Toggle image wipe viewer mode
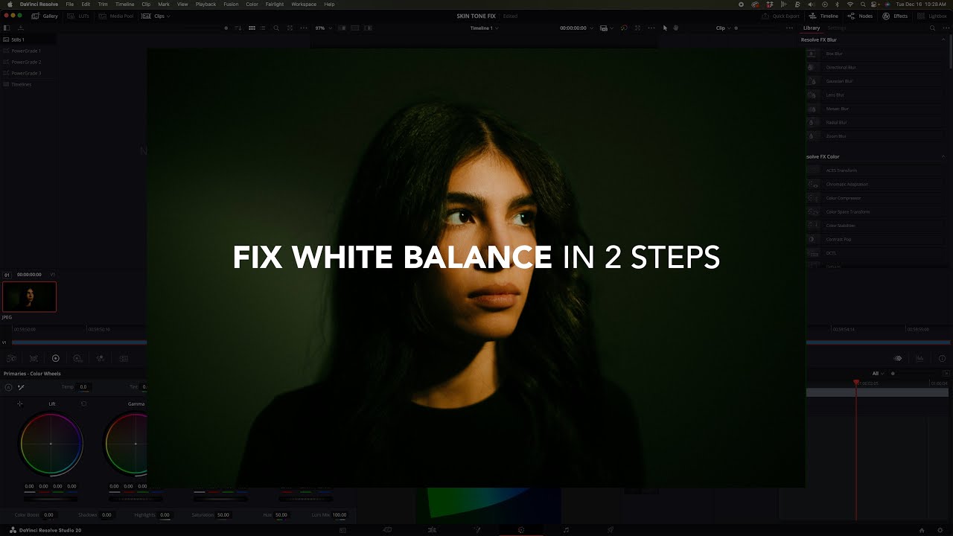Viewport: 953px width, 536px height. pyautogui.click(x=342, y=28)
